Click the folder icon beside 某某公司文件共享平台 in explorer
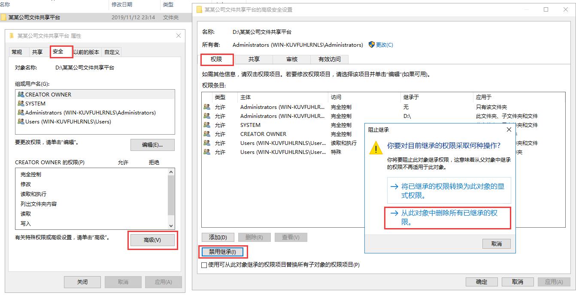The width and height of the screenshot is (576, 295). [3, 17]
